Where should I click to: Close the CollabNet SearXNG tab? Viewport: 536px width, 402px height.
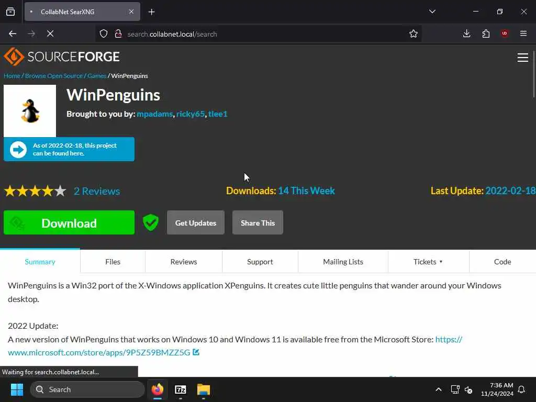click(131, 12)
